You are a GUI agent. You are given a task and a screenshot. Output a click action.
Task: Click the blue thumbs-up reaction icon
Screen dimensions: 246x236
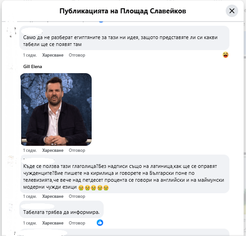[100, 223]
